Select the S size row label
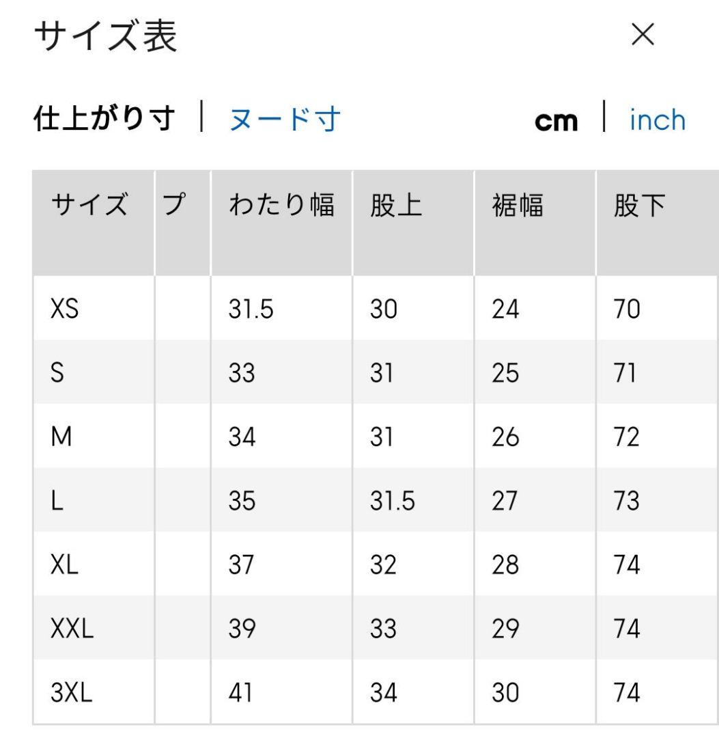Viewport: 719px width, 738px height. pos(57,374)
